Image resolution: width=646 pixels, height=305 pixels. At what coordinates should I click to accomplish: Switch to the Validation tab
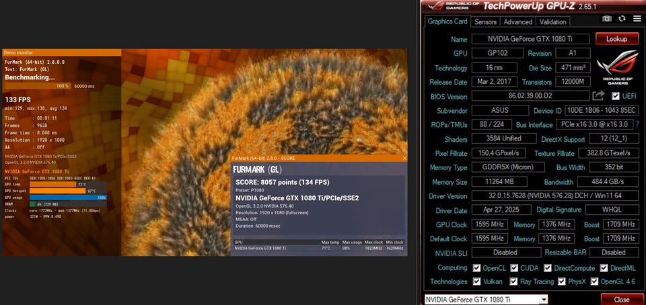coord(553,21)
